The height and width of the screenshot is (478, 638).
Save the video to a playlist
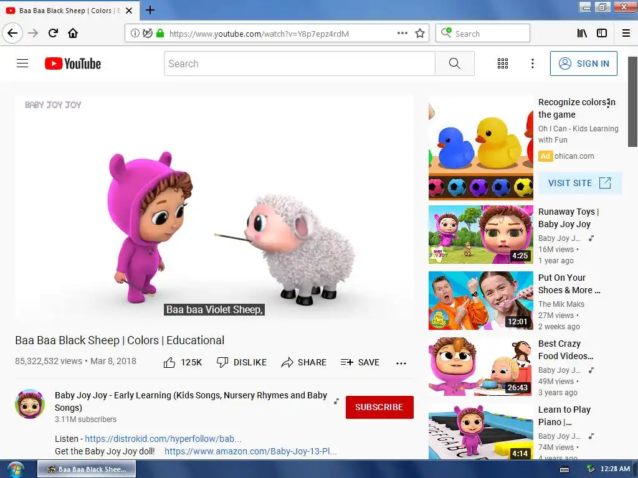coord(359,362)
